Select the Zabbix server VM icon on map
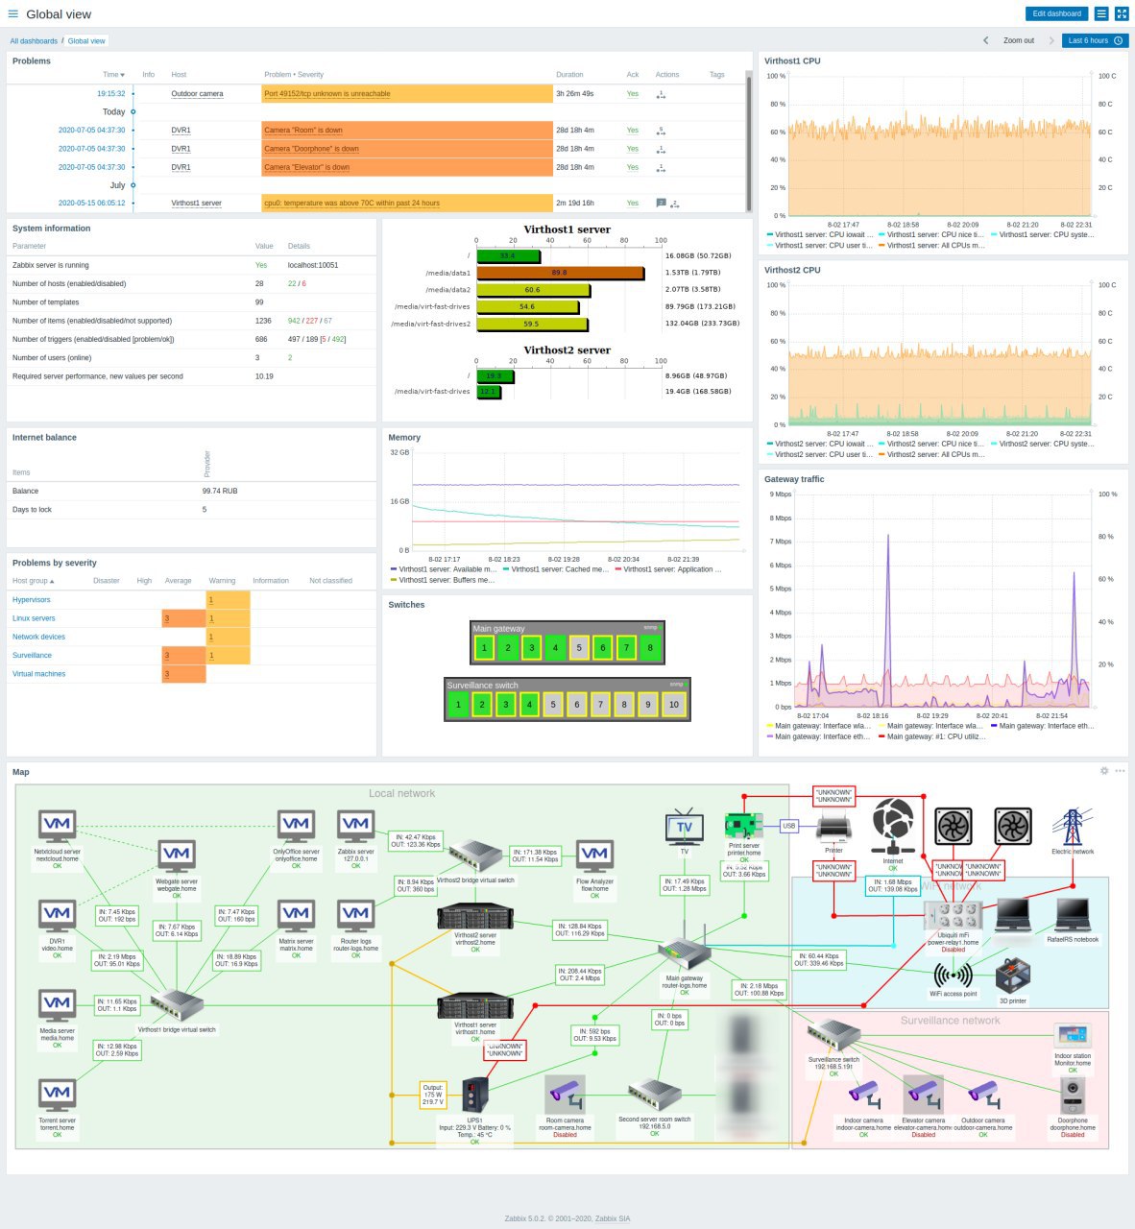The image size is (1135, 1229). [356, 827]
